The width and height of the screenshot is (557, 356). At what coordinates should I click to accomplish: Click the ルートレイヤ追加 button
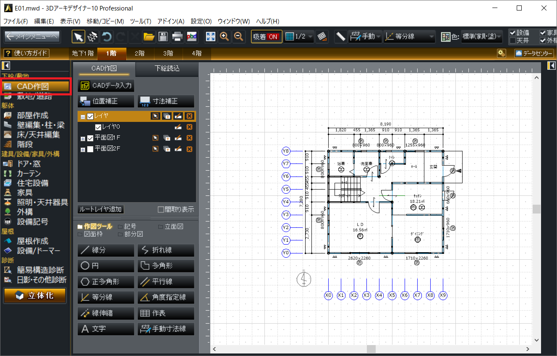click(x=101, y=209)
